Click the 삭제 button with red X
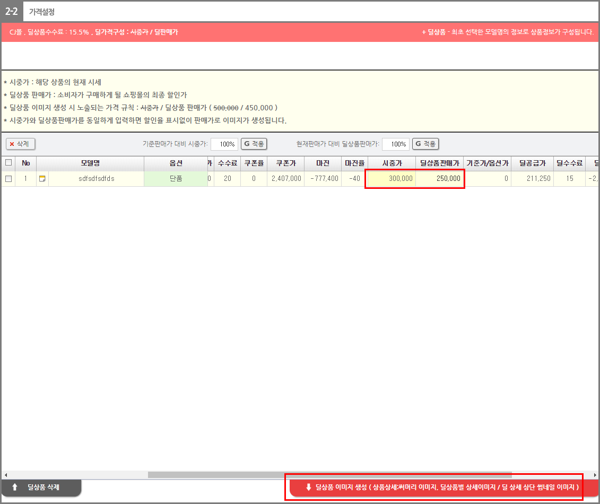This screenshot has height=504, width=600. click(x=20, y=144)
